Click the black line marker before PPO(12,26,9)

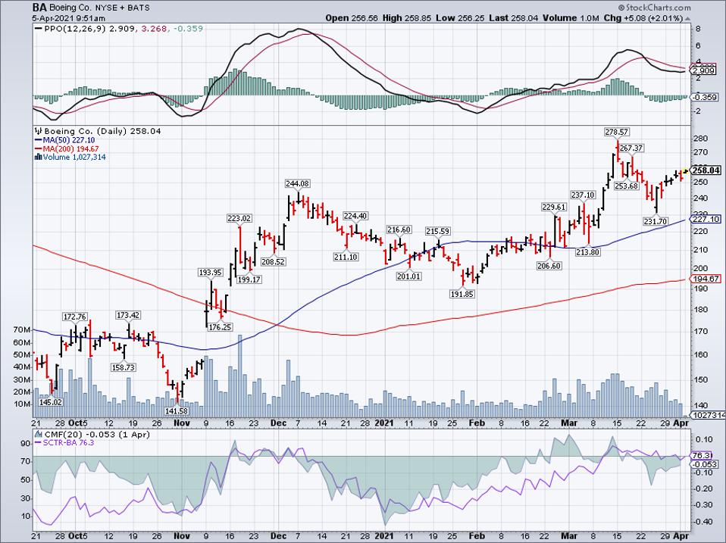pyautogui.click(x=39, y=29)
